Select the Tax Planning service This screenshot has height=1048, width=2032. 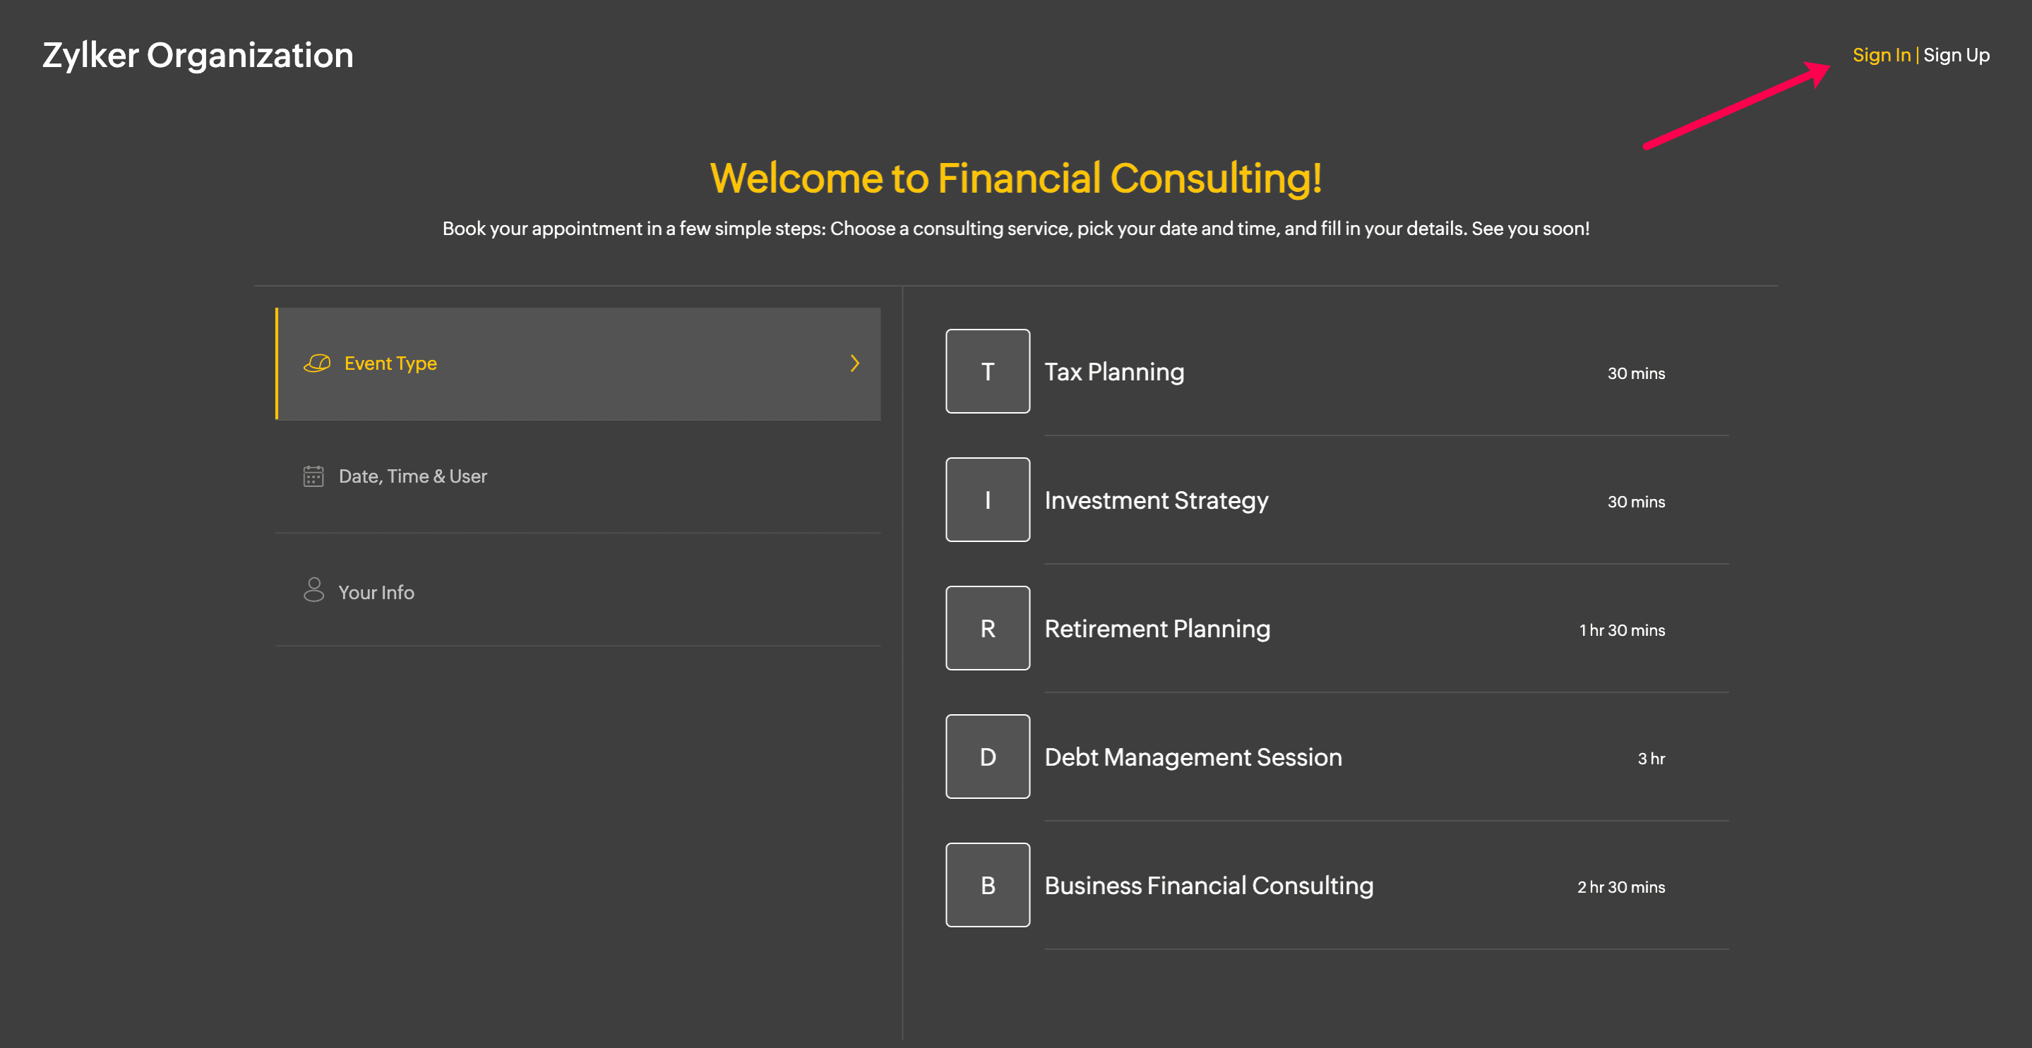pyautogui.click(x=1114, y=371)
